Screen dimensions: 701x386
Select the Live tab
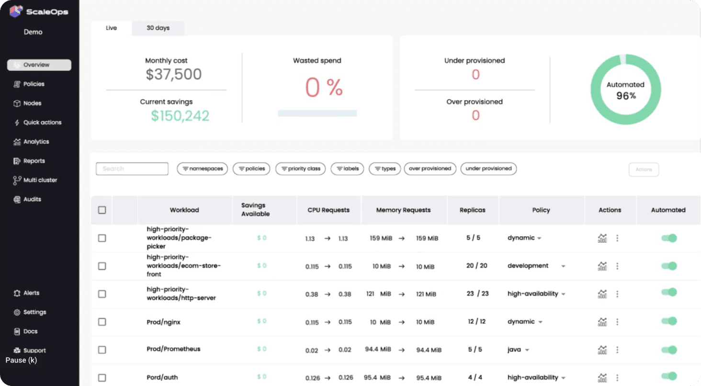point(111,28)
